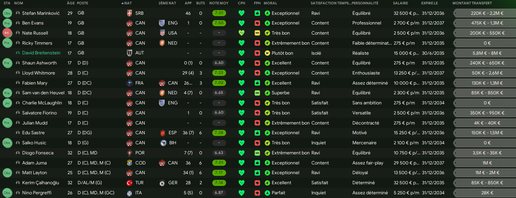Select the Diogo Fonseca row via POR nationality
This screenshot has width=516, height=198.
140,153
